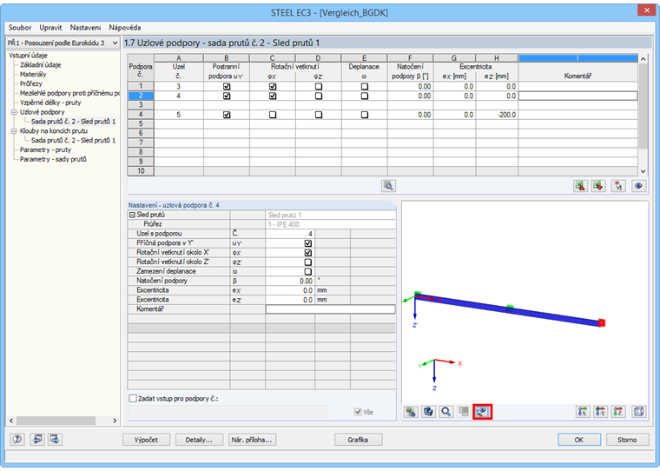This screenshot has width=660, height=471.
Task: Click the Detaily... button
Action: point(199,440)
